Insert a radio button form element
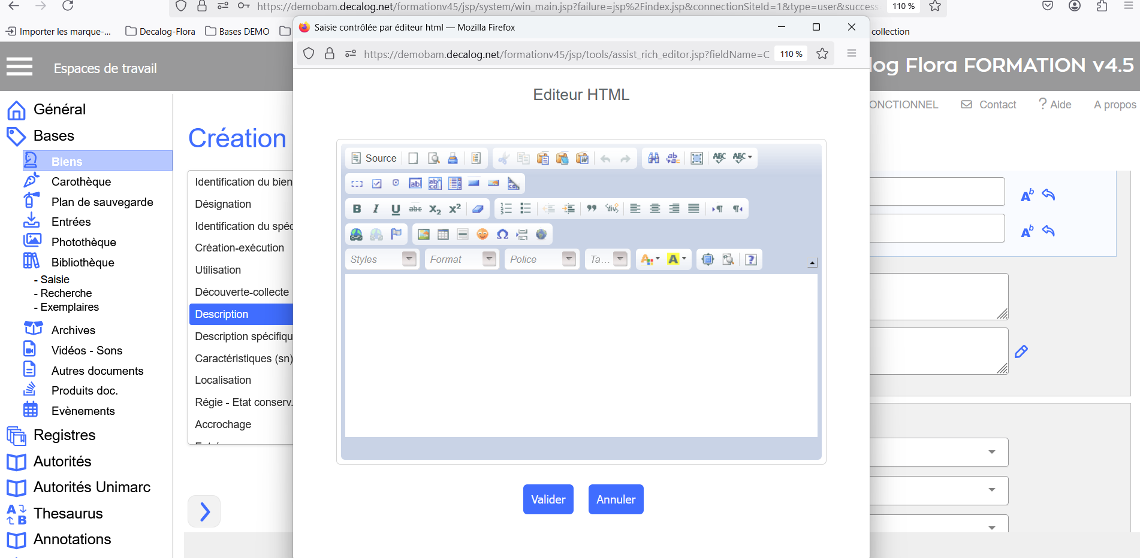Screen dimensions: 1140x558 pyautogui.click(x=396, y=183)
